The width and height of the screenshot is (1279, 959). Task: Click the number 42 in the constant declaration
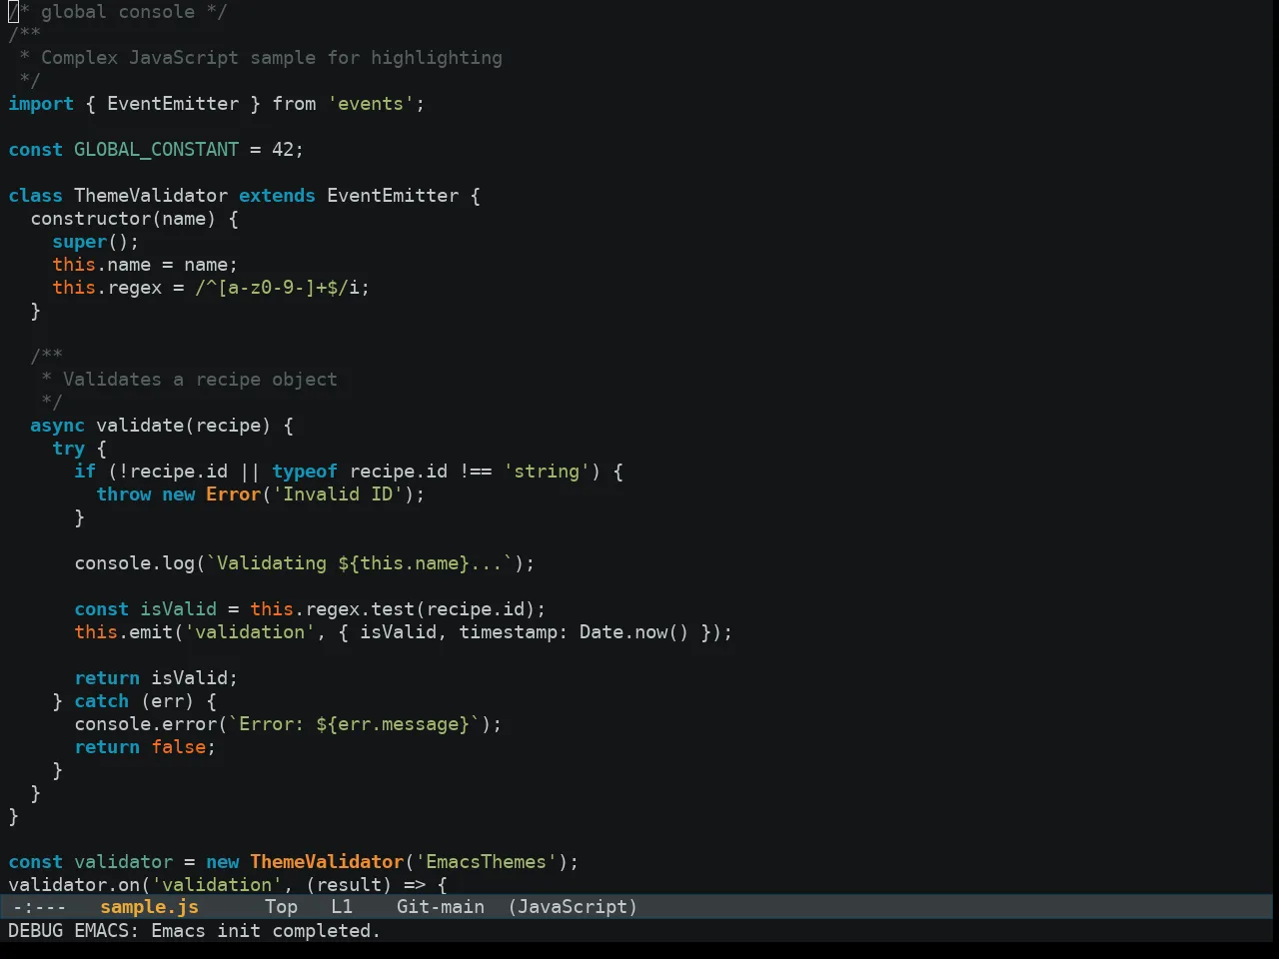coord(283,150)
